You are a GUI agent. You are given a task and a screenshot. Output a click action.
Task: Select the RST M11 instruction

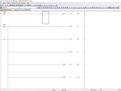click(77, 27)
